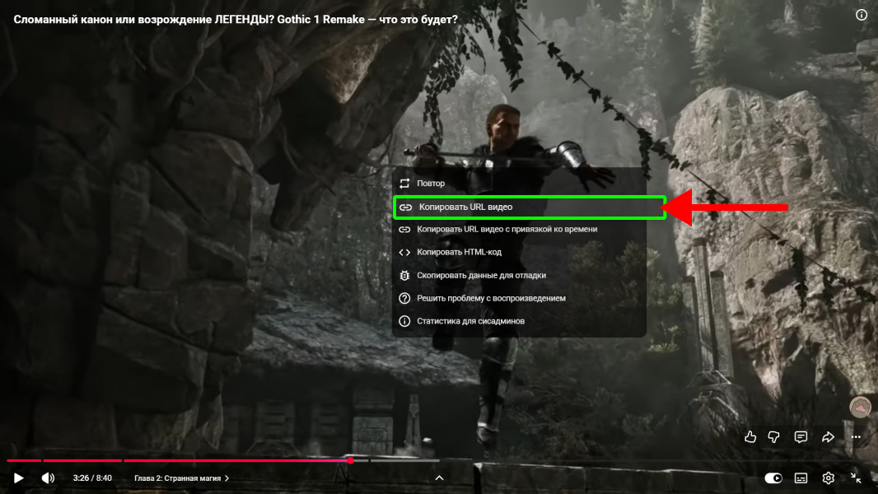The height and width of the screenshot is (494, 878).
Task: Select 'Скопировать данные для отладки'
Action: 519,275
